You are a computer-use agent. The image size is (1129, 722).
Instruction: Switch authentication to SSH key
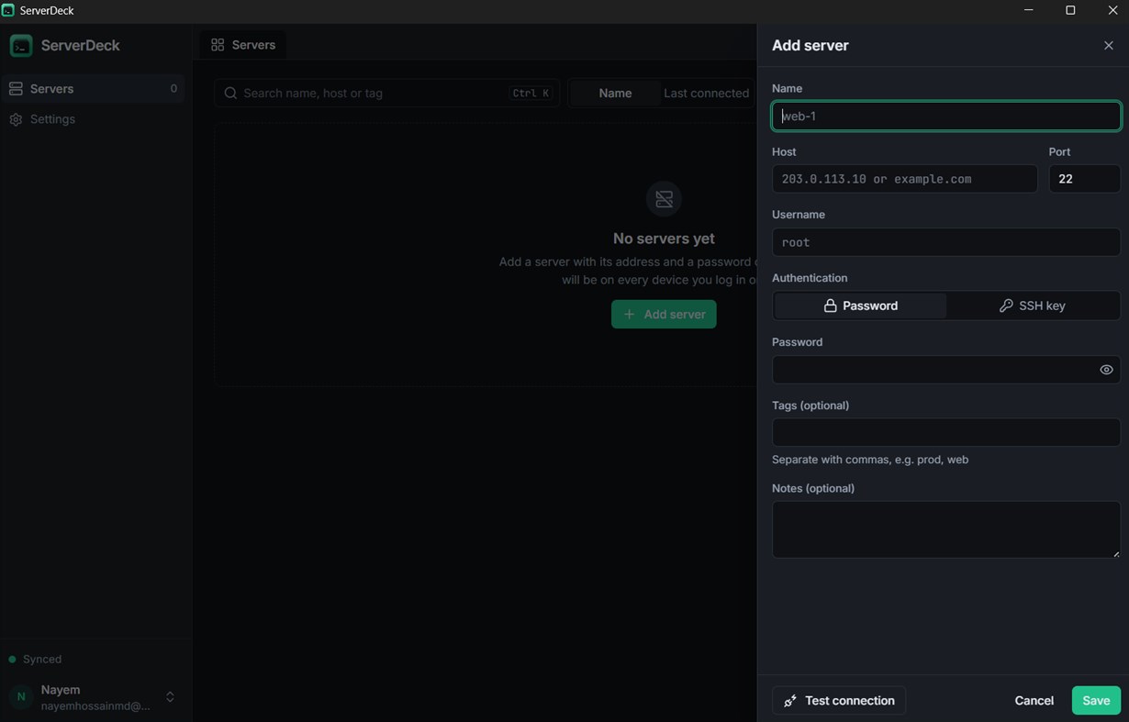coord(1033,305)
